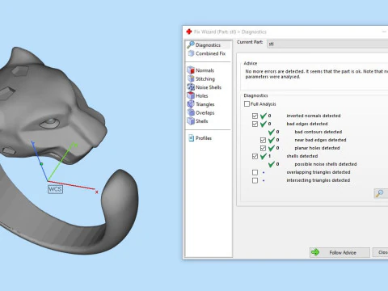Click the Close button
388x291 pixels.
point(381,252)
